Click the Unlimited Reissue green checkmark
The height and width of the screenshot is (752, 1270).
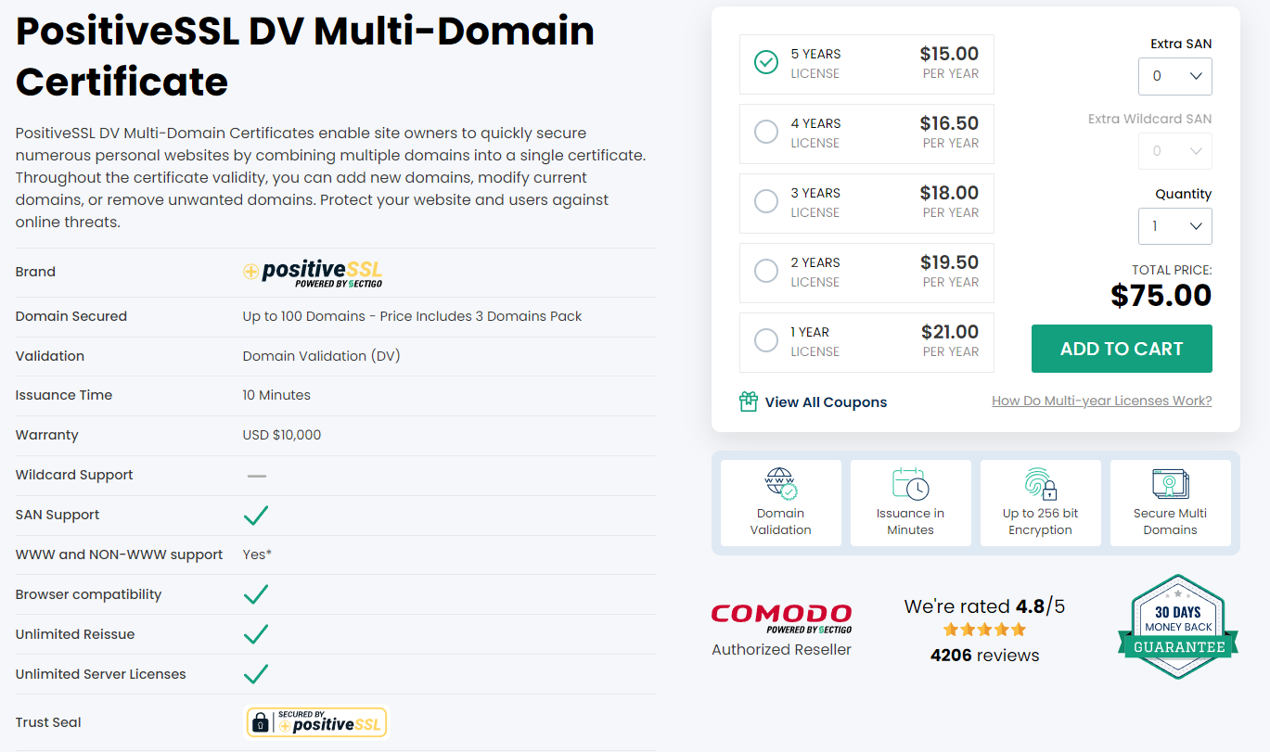point(256,634)
